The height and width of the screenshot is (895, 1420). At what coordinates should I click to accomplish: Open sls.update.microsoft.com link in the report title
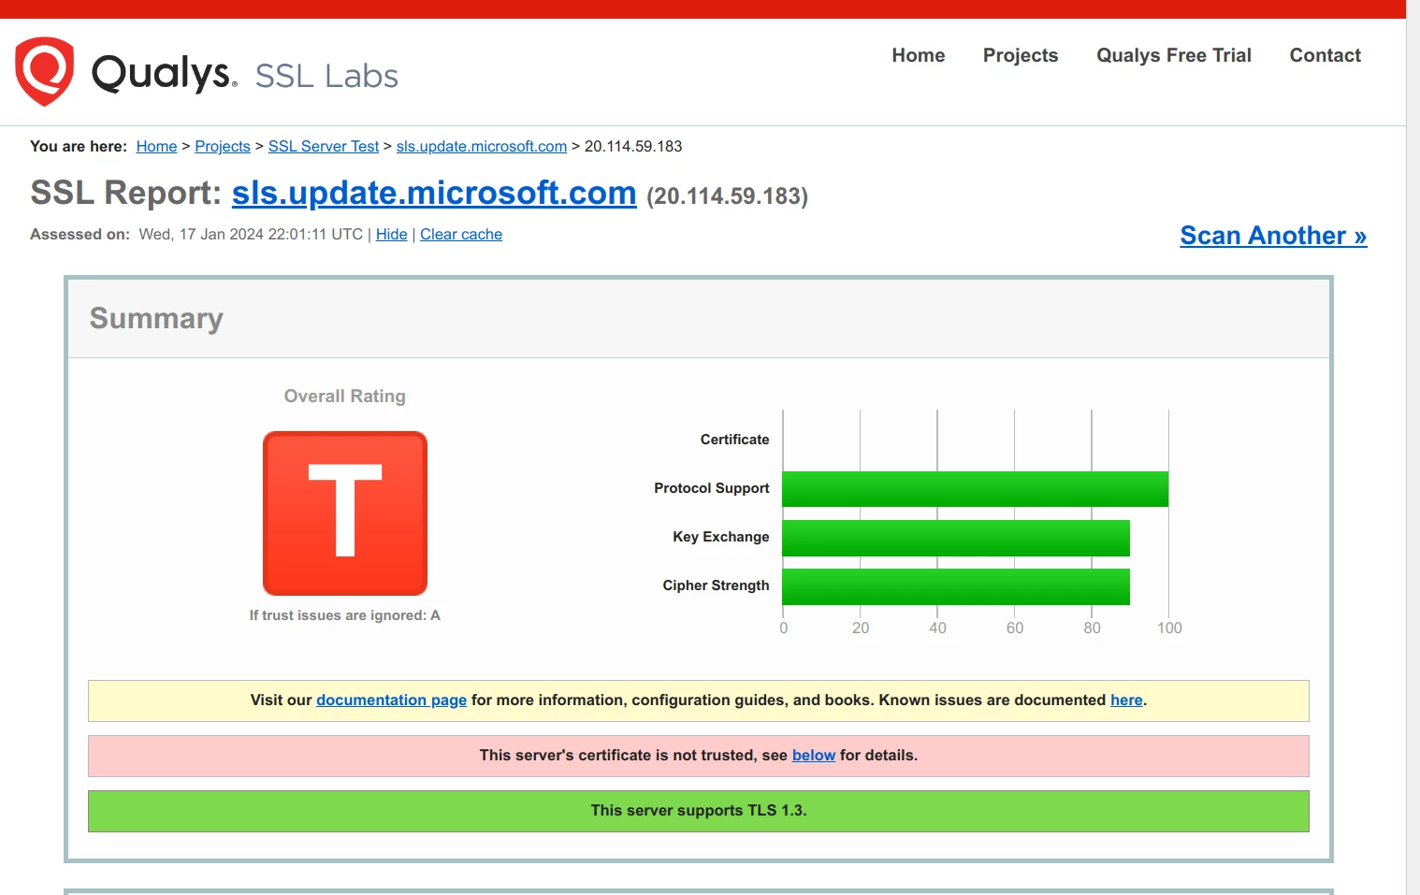coord(434,193)
